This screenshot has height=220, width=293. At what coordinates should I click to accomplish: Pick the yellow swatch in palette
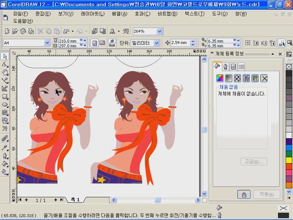click(x=289, y=160)
